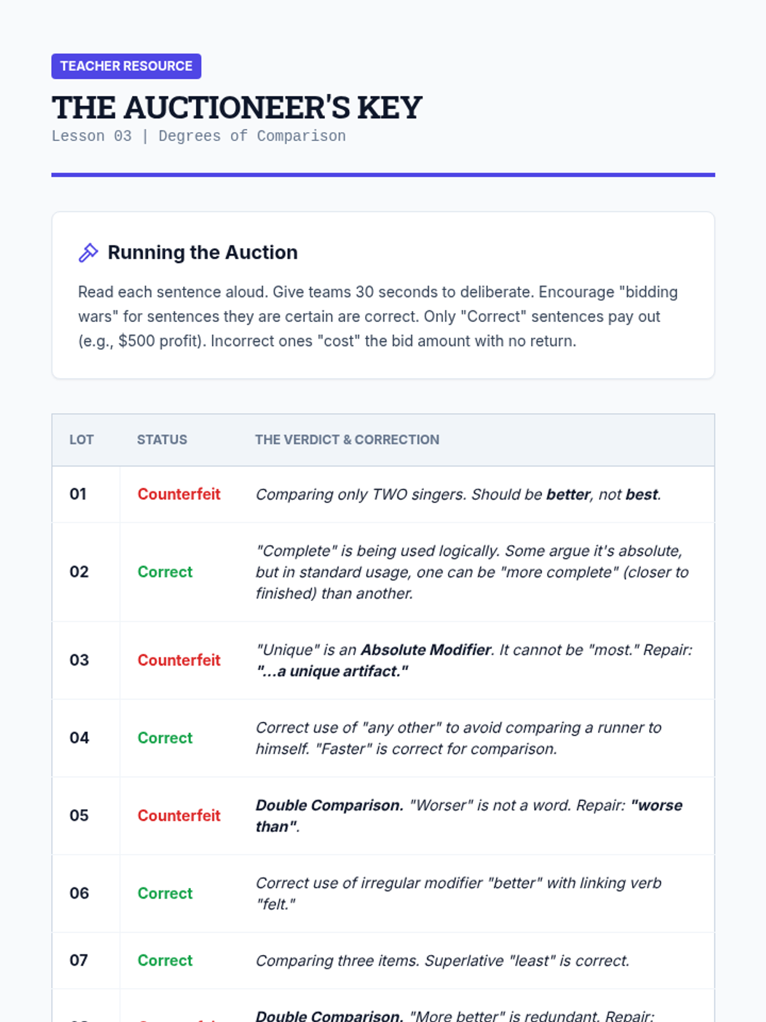Click the "Worser" is not a word verdict

(x=469, y=816)
